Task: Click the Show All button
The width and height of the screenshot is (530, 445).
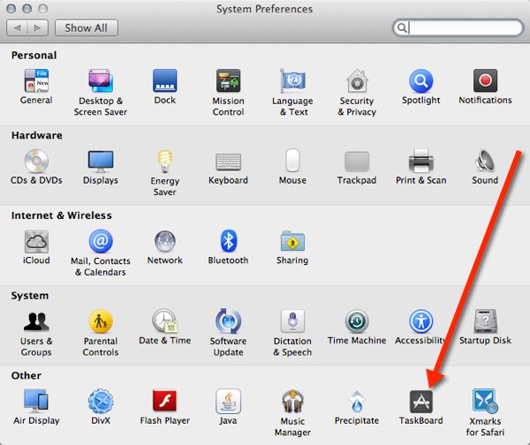Action: pyautogui.click(x=87, y=27)
